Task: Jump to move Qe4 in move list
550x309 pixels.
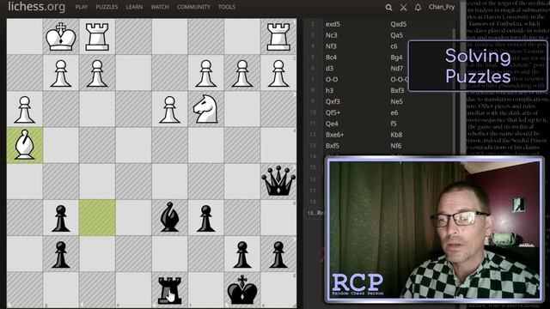Action: (x=332, y=124)
